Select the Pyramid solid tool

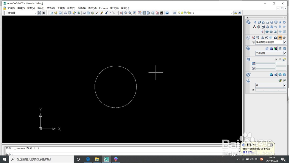pyautogui.click(x=280, y=22)
